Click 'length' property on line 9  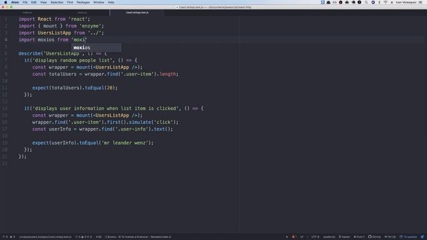tap(167, 74)
